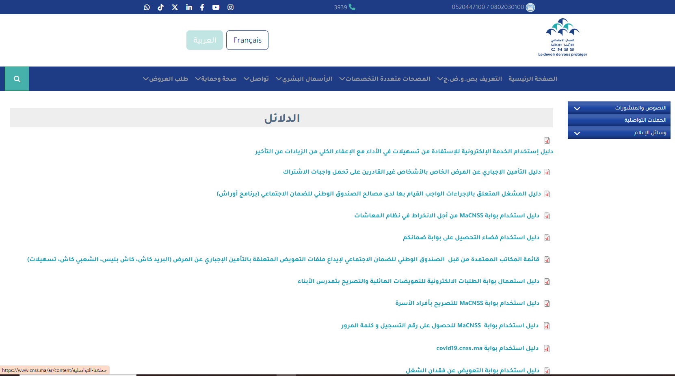Viewport: 675px width, 376px height.
Task: Click the LinkedIn icon
Action: (189, 7)
